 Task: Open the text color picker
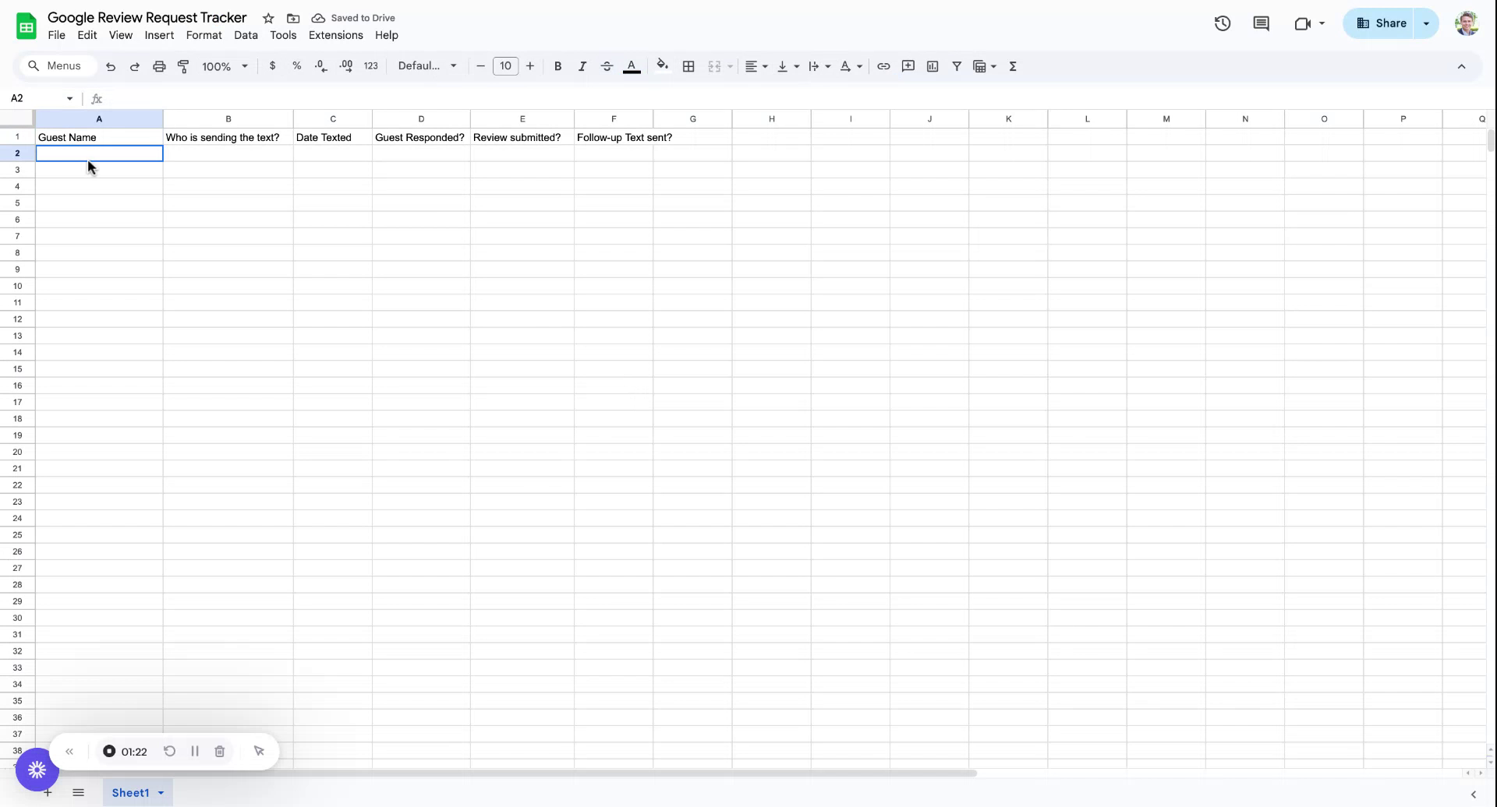(x=632, y=66)
